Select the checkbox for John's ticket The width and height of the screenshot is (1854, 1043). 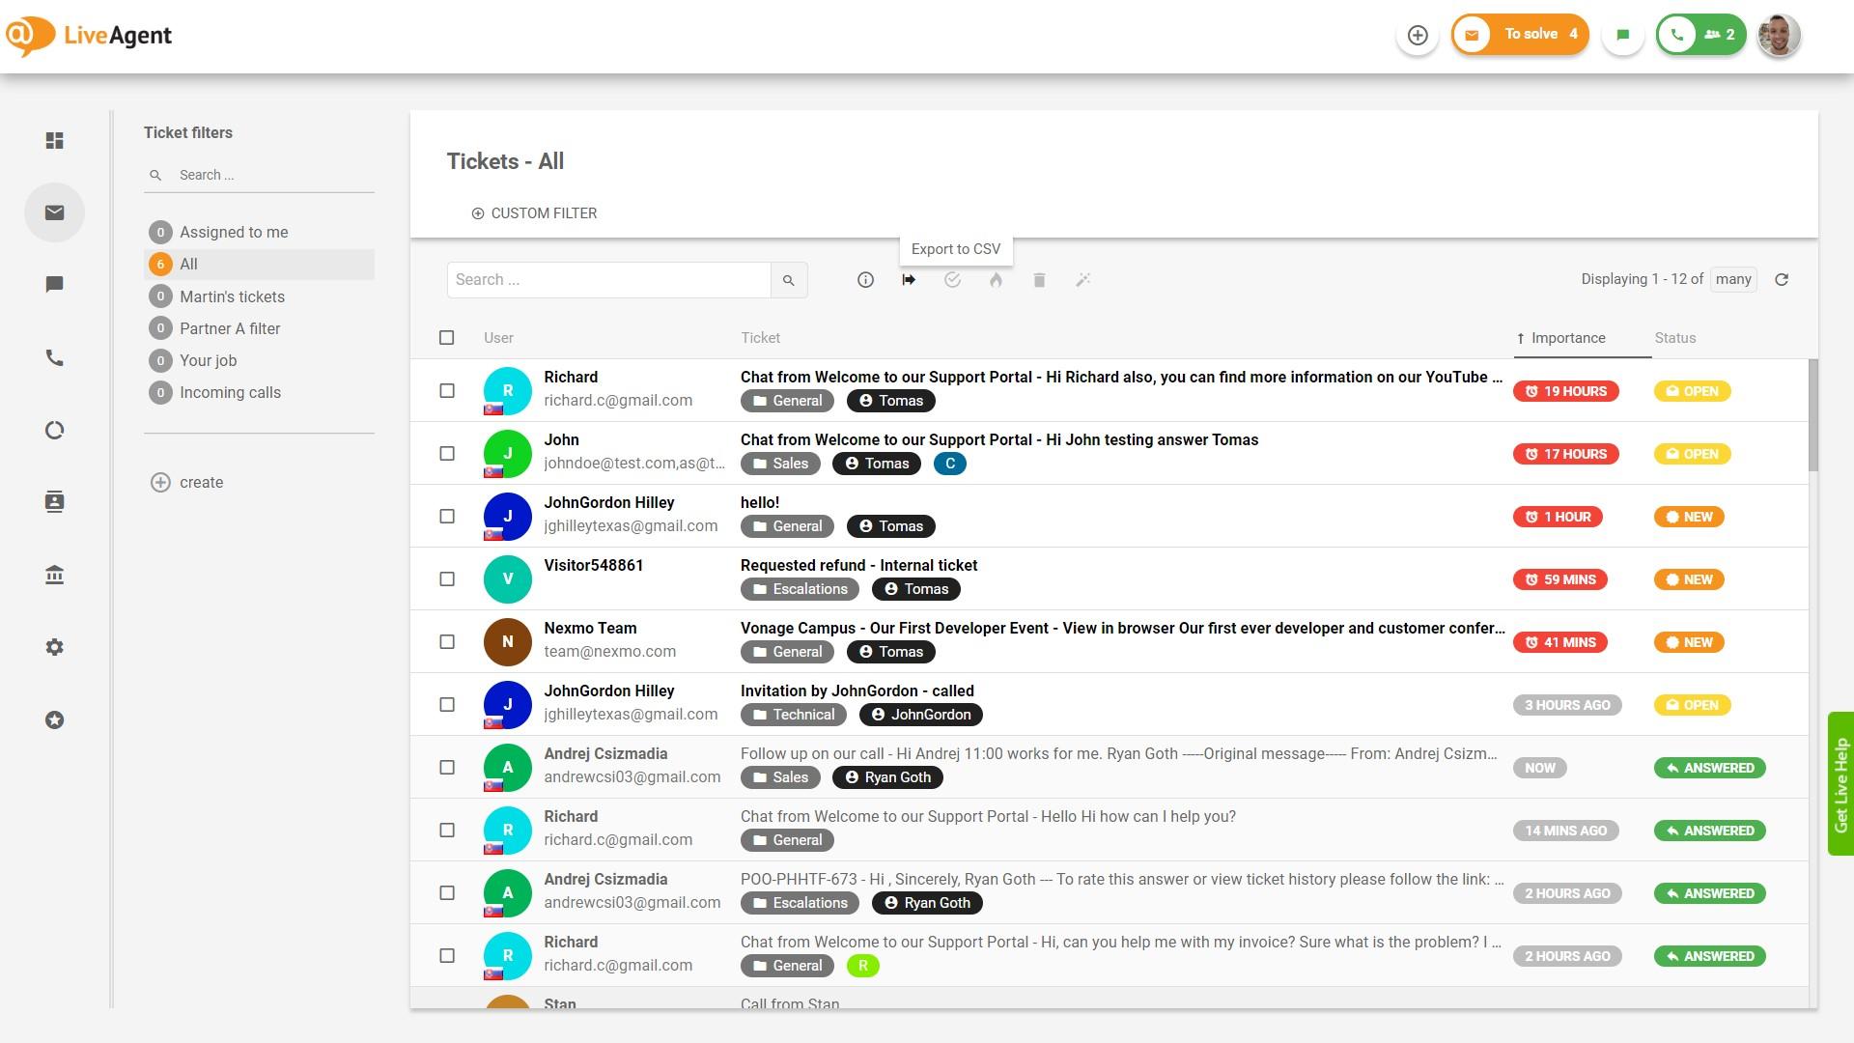tap(447, 454)
